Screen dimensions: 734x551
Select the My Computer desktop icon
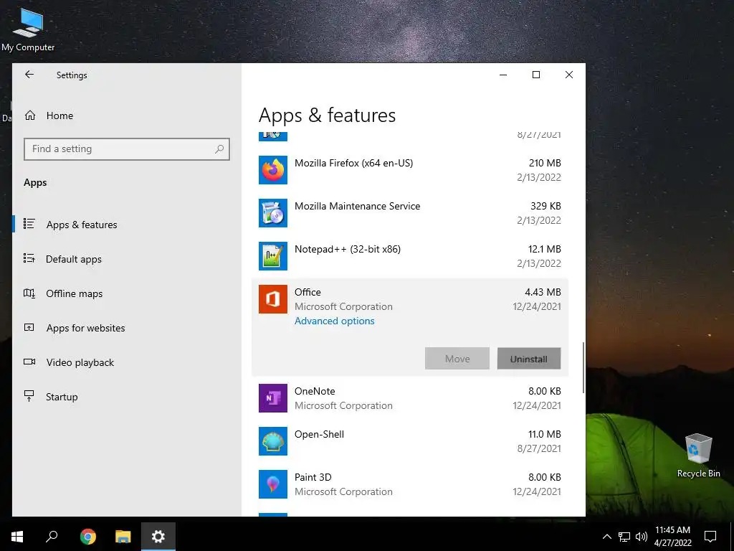tap(28, 29)
